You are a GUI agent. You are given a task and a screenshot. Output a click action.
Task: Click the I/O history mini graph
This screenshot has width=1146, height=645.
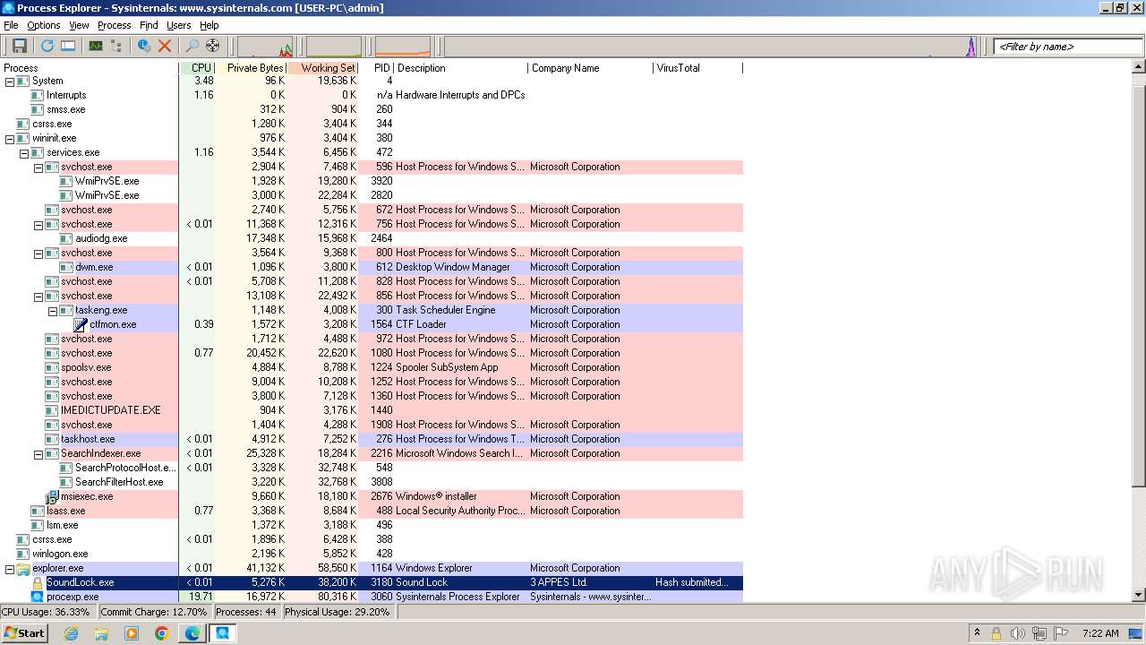pyautogui.click(x=712, y=47)
